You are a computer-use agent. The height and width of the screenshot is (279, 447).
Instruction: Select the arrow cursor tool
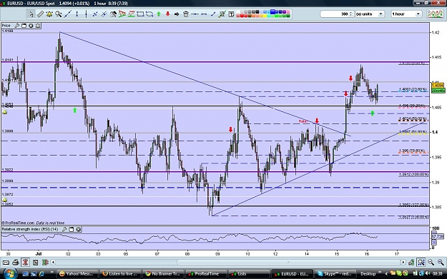coord(31,14)
